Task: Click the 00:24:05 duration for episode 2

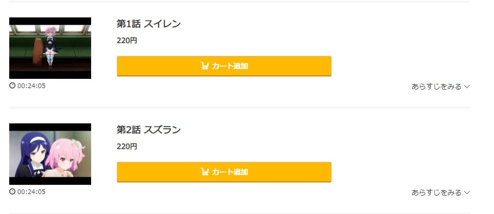Action: (32, 191)
